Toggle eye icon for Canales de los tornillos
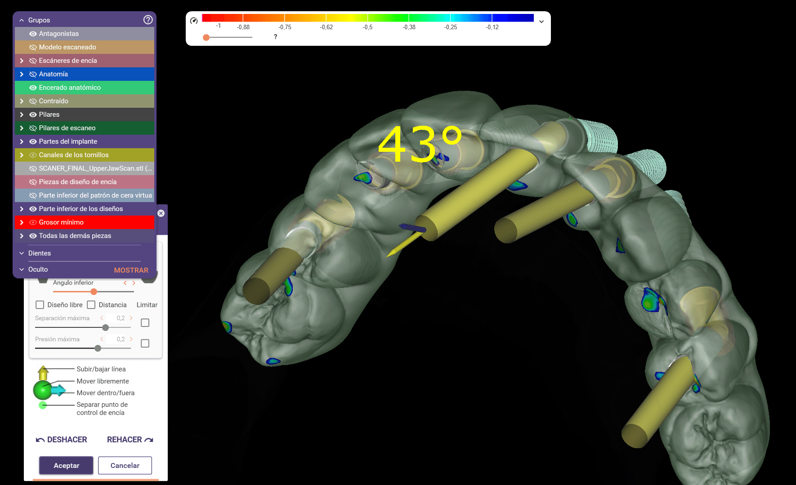The image size is (796, 485). [x=33, y=155]
